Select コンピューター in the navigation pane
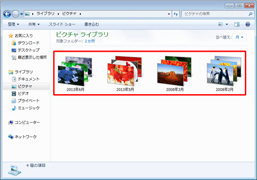The width and height of the screenshot is (257, 180). pos(28,122)
